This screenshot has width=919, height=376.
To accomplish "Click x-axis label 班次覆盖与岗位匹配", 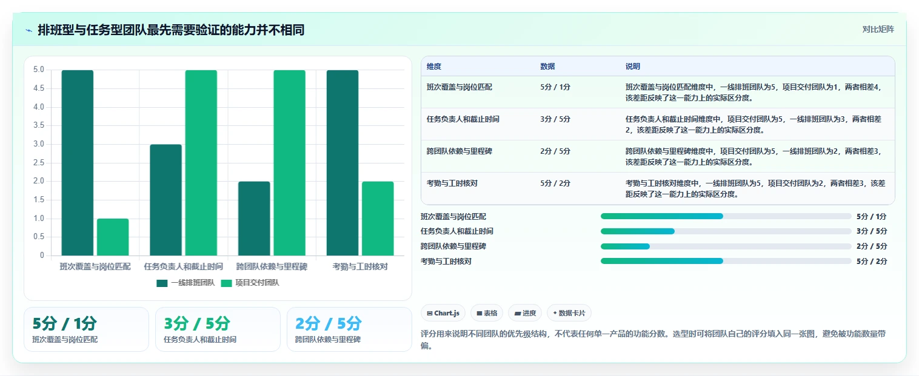I will tap(95, 266).
